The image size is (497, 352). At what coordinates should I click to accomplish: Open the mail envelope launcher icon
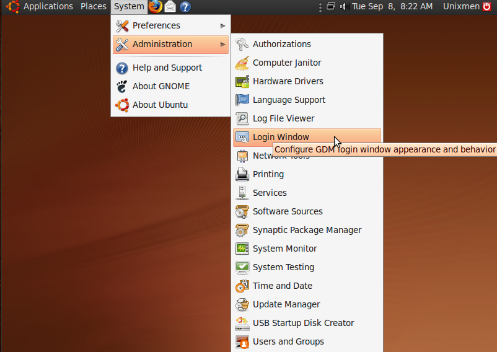170,7
